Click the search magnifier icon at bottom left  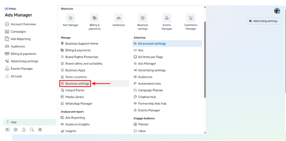pyautogui.click(x=32, y=130)
